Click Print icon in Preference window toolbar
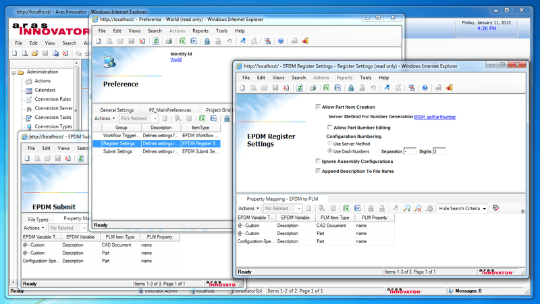This screenshot has height=304, width=540. (x=169, y=41)
